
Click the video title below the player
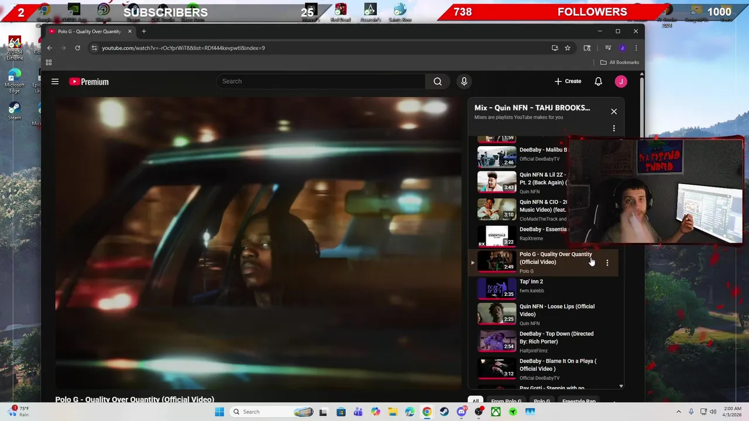coord(135,399)
